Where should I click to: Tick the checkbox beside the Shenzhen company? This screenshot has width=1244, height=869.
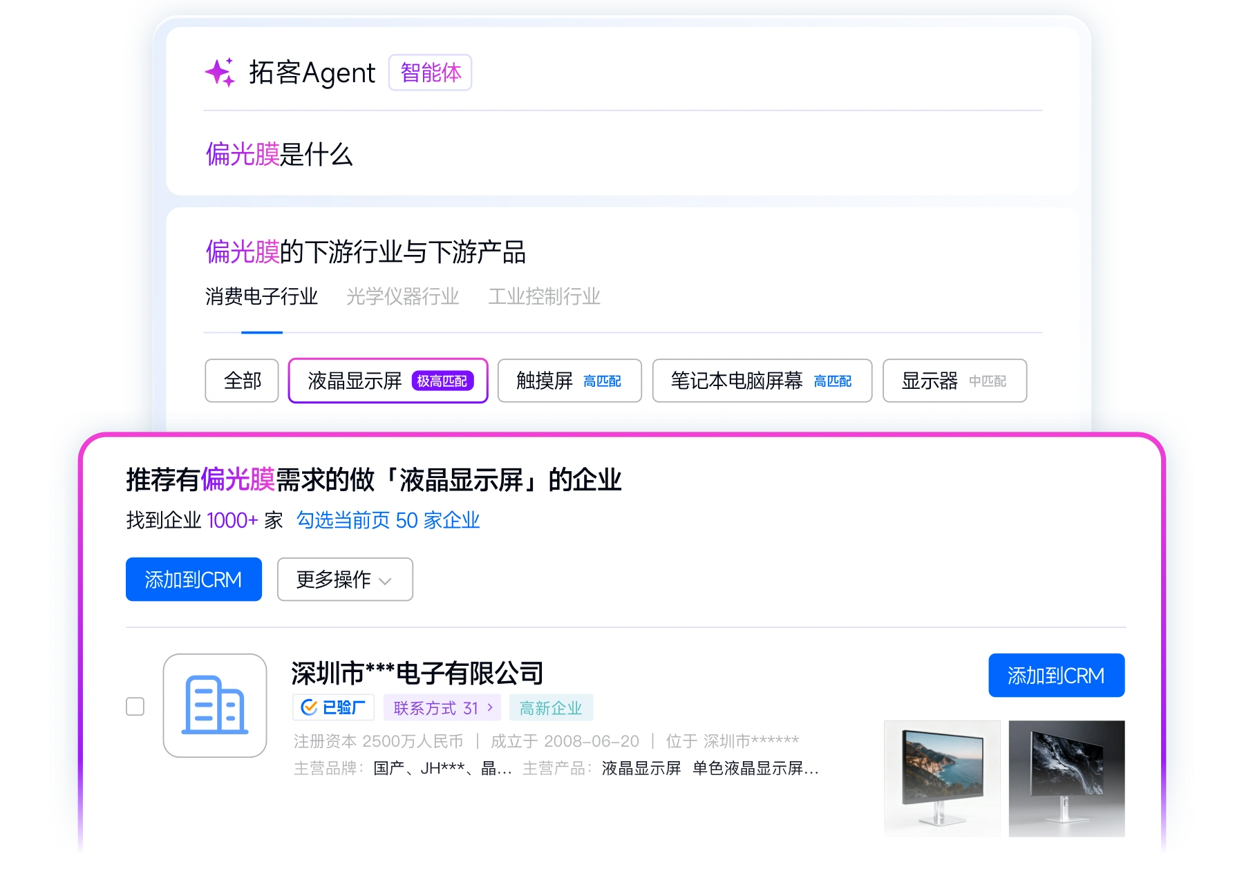tap(135, 706)
